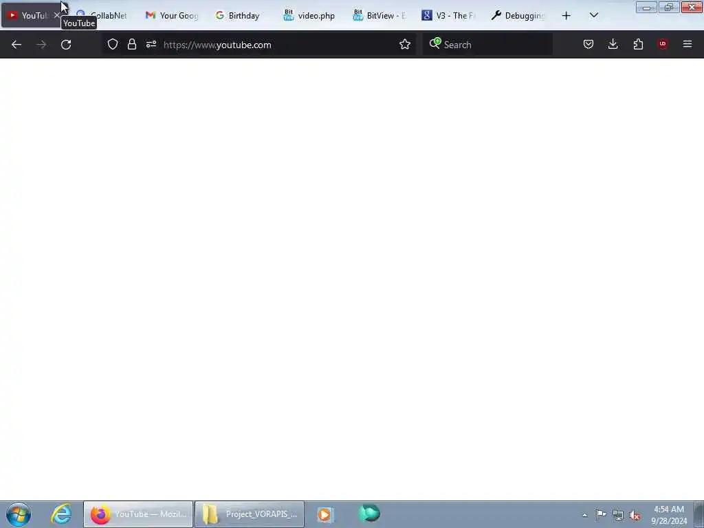
Task: Open the Project_VORAPIS folder taskbar button
Action: 250,514
